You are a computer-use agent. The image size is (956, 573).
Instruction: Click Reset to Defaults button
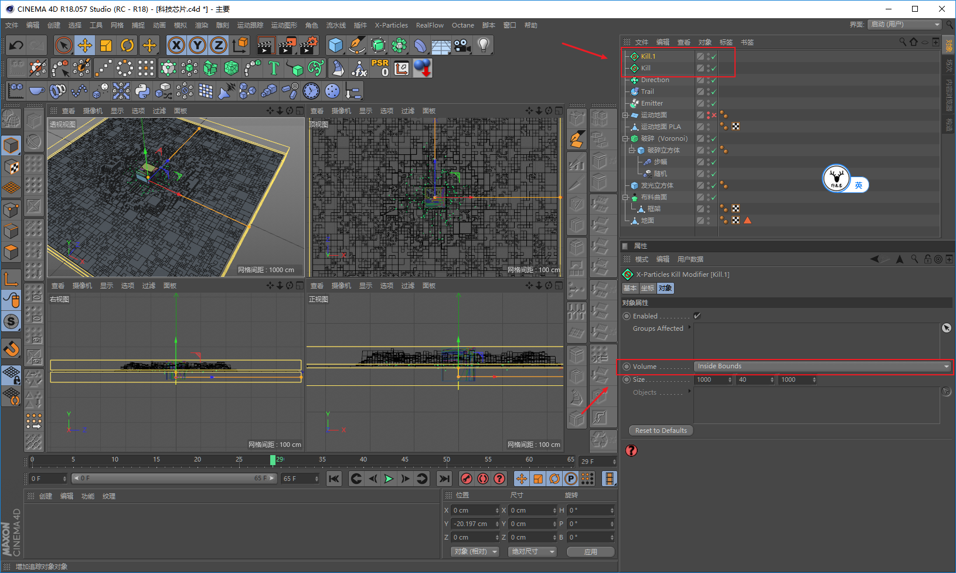coord(661,430)
